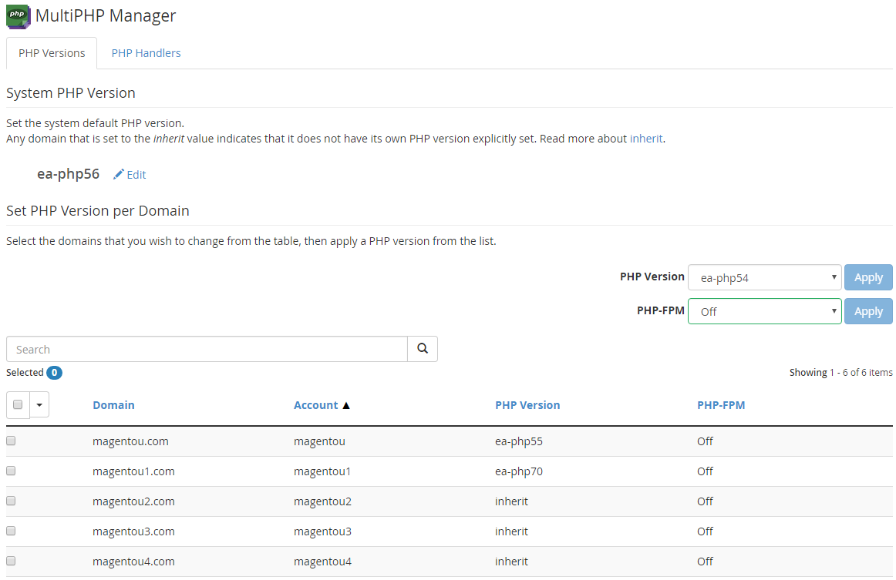Click the inherit value for magentou2.com
896x580 pixels.
(511, 501)
